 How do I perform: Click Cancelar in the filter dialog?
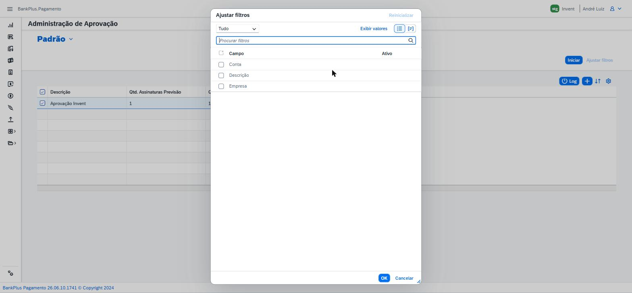[404, 278]
